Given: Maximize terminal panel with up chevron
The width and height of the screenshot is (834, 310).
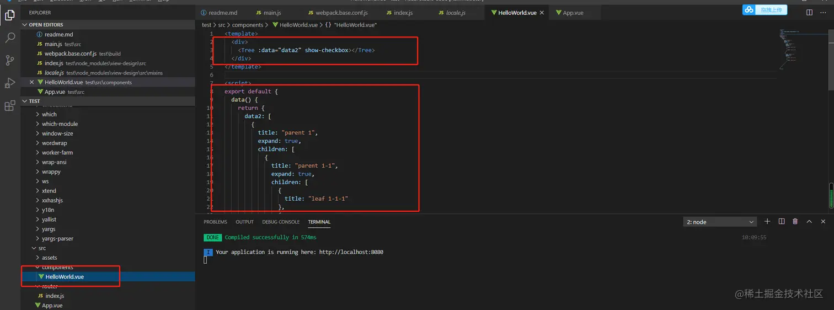Looking at the screenshot, I should (x=809, y=221).
